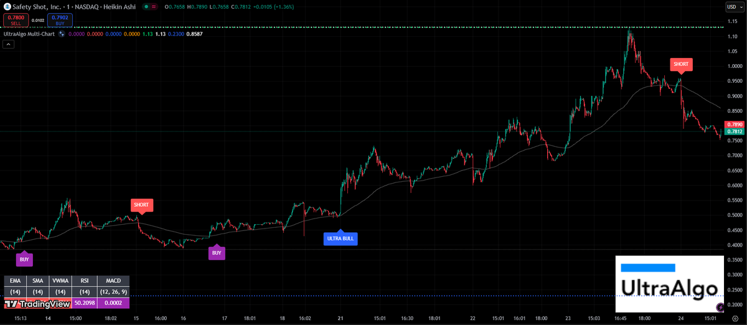Click the 1.10 price axis label

click(734, 36)
